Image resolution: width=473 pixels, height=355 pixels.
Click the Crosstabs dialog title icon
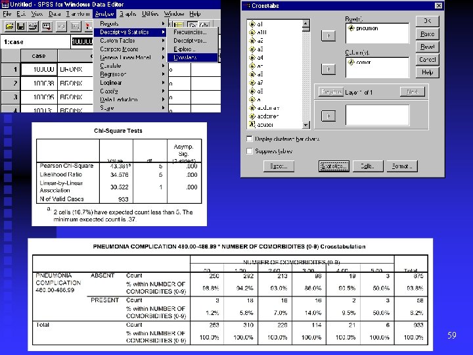pyautogui.click(x=247, y=5)
